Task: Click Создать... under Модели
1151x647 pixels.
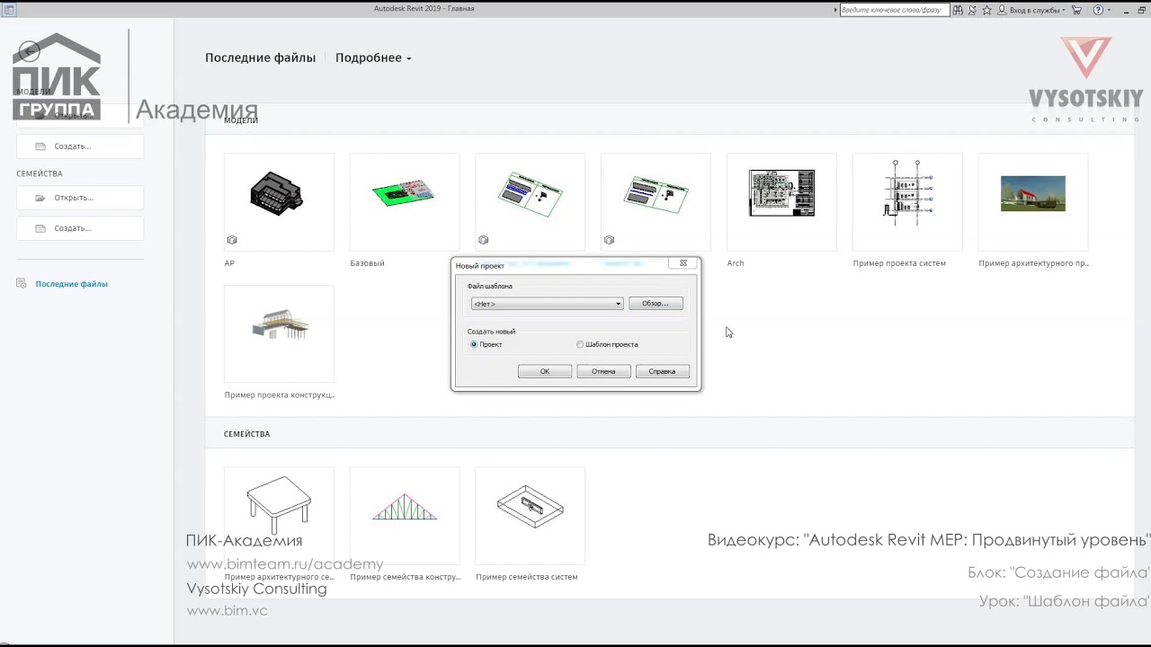Action: pyautogui.click(x=80, y=146)
